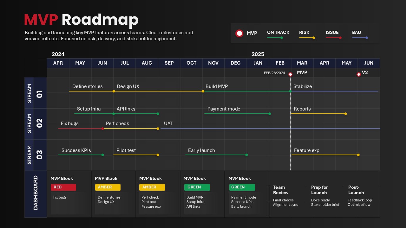Open the Team Review details
This screenshot has height=228, width=406.
pyautogui.click(x=282, y=190)
